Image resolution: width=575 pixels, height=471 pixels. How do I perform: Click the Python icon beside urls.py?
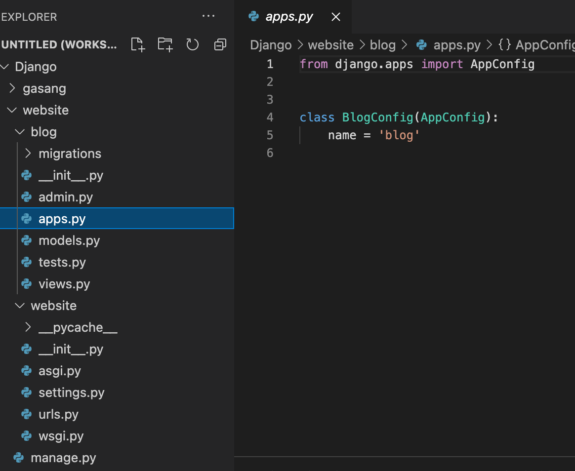[x=26, y=414]
